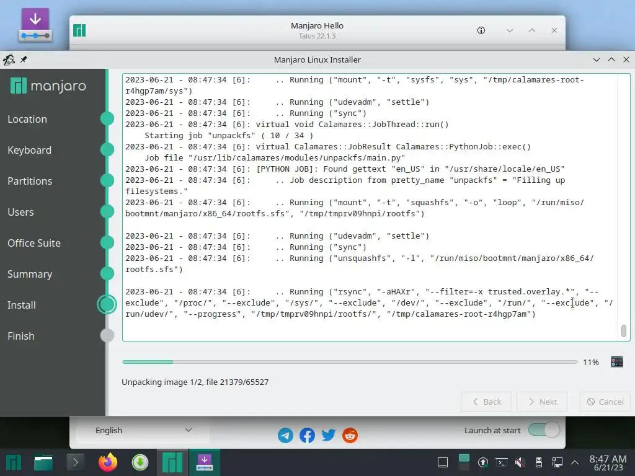Click the manjaro logo in installer sidebar
This screenshot has width=635, height=476.
48,86
